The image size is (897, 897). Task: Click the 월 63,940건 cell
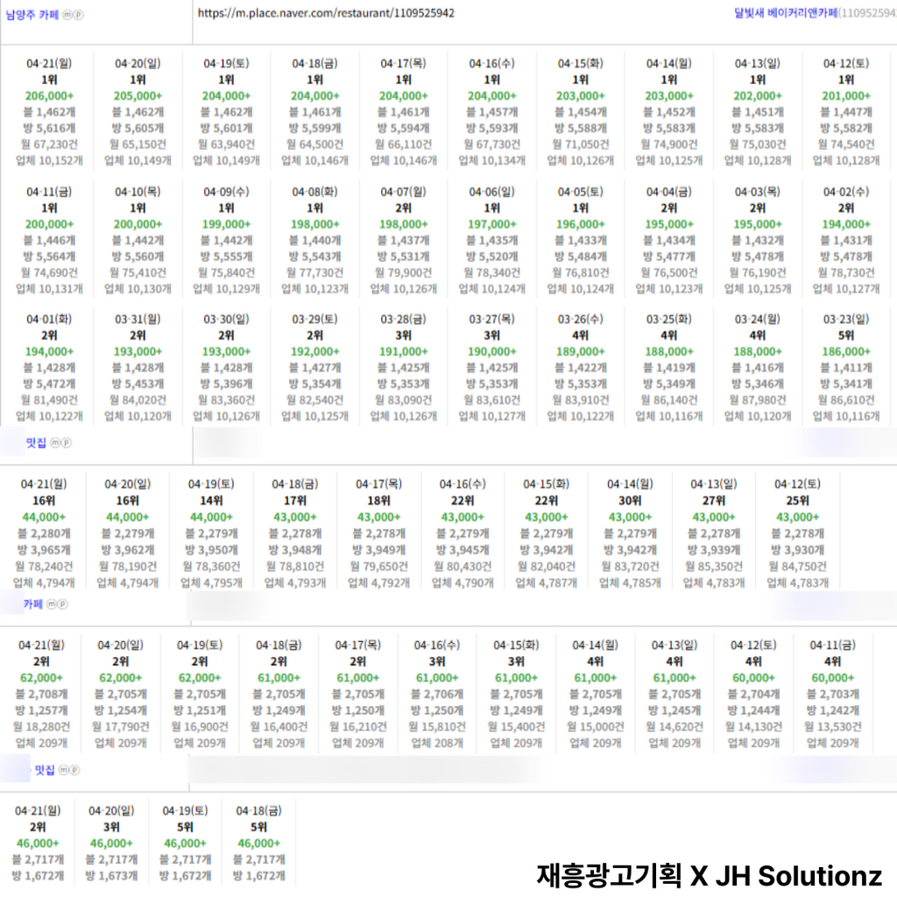click(227, 145)
